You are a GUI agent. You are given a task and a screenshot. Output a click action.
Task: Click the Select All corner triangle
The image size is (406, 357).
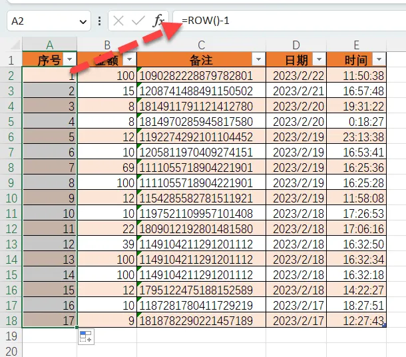click(x=15, y=45)
